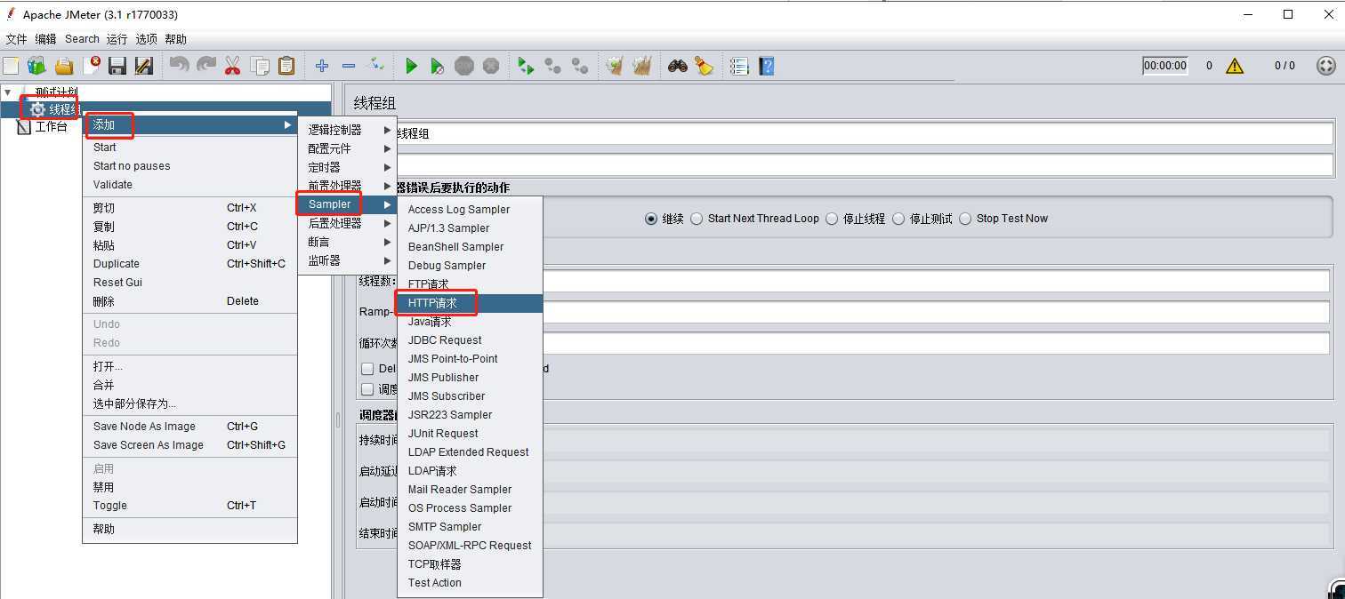Click the Remote Start All toolbar icon
1345x599 pixels.
(527, 66)
